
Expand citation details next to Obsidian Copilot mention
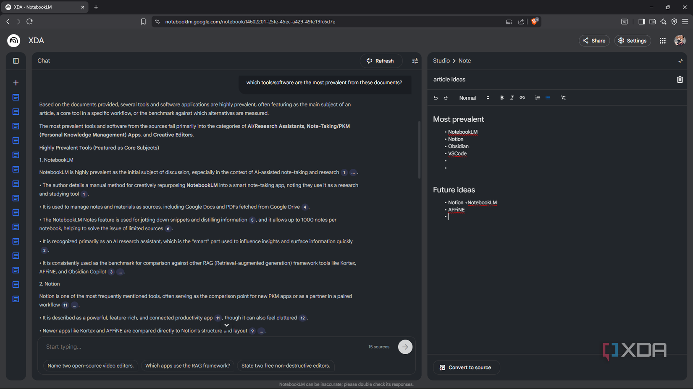(120, 272)
